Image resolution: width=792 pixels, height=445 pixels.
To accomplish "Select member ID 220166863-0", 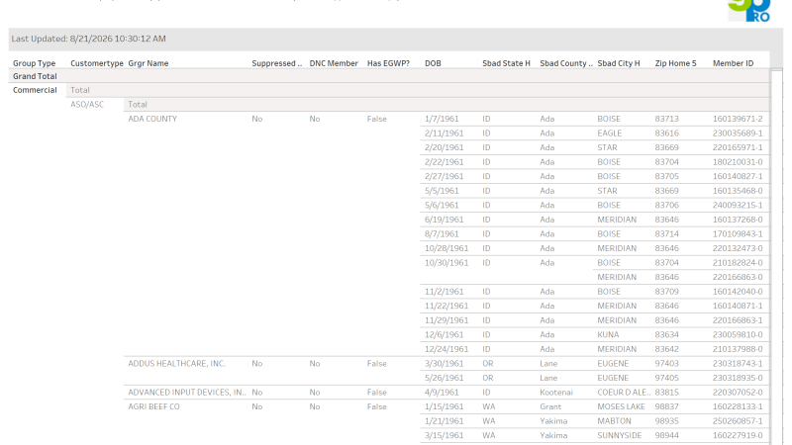I will click(738, 277).
